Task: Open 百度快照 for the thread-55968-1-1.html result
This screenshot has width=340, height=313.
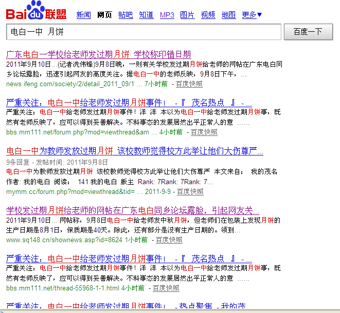Action: (x=166, y=288)
